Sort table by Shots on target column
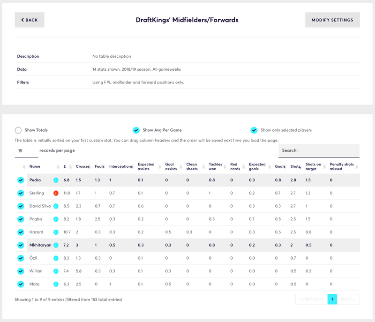This screenshot has height=322, width=375. [313, 166]
